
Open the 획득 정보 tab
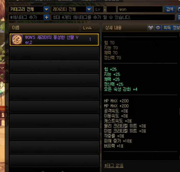pyautogui.click(x=171, y=28)
